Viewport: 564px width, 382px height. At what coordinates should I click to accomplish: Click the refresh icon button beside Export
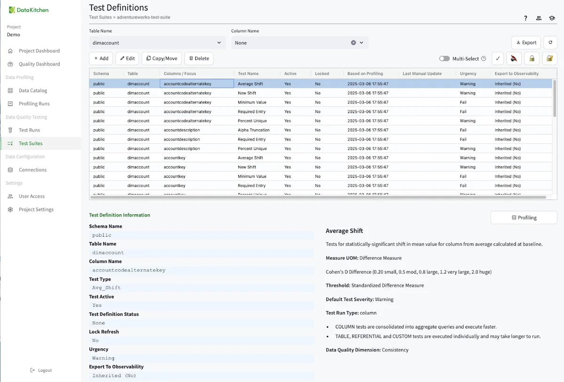pyautogui.click(x=550, y=42)
